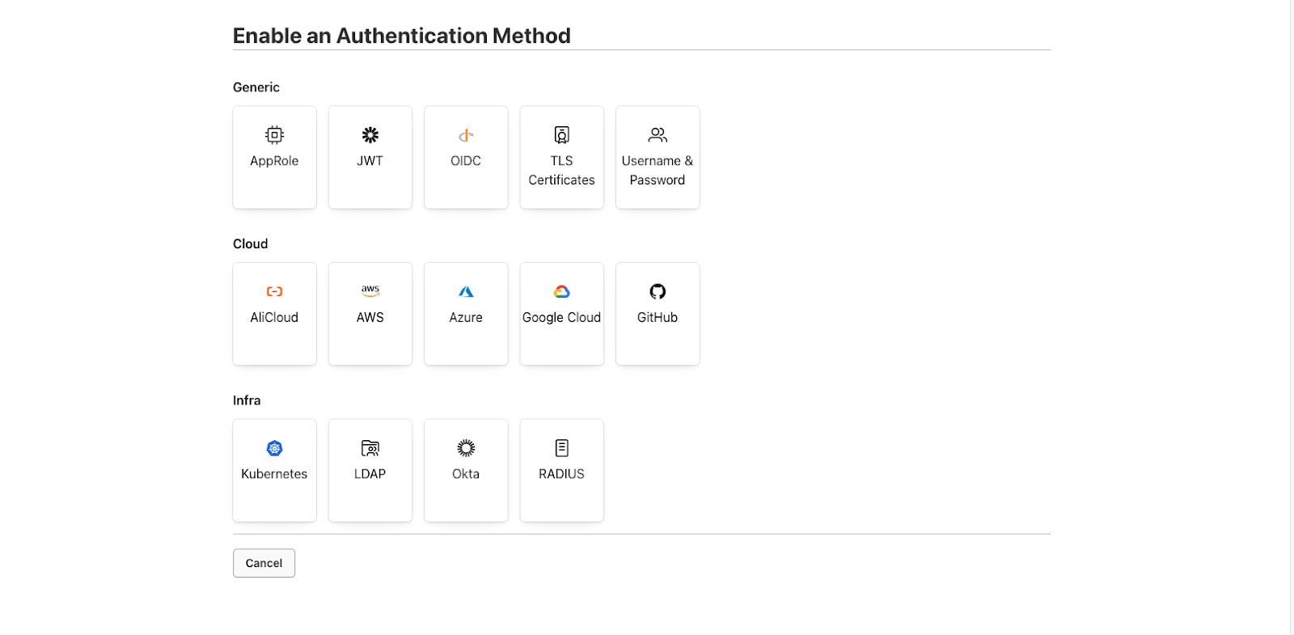Select the TLS Certificates badge icon

pos(561,135)
